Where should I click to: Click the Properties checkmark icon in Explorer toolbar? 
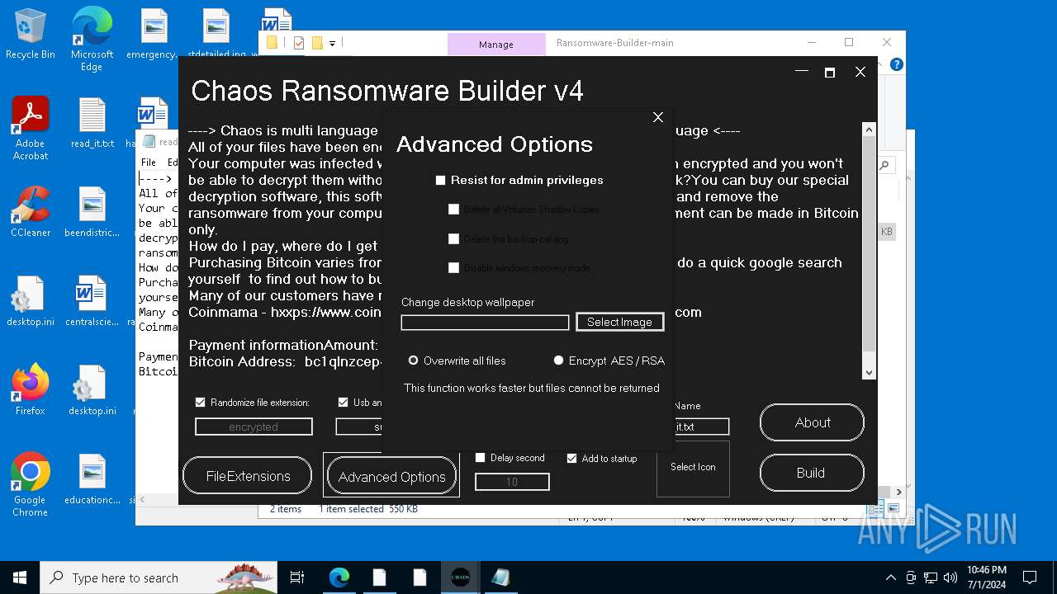299,43
